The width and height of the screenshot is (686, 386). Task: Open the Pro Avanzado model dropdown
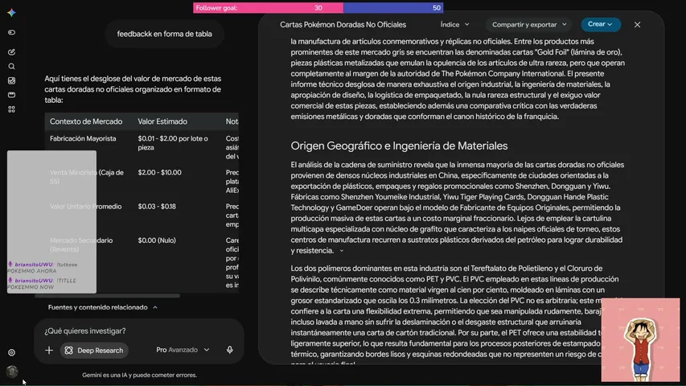(x=183, y=350)
